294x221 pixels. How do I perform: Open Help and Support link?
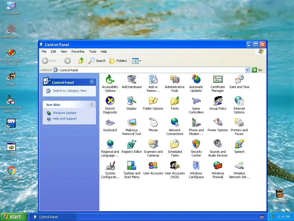(x=65, y=119)
